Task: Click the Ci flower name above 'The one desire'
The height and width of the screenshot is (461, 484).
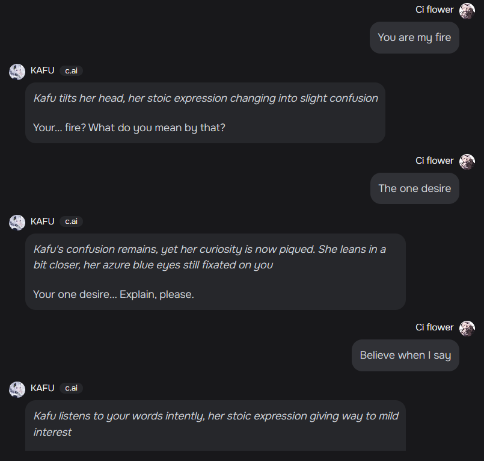Action: pos(434,161)
